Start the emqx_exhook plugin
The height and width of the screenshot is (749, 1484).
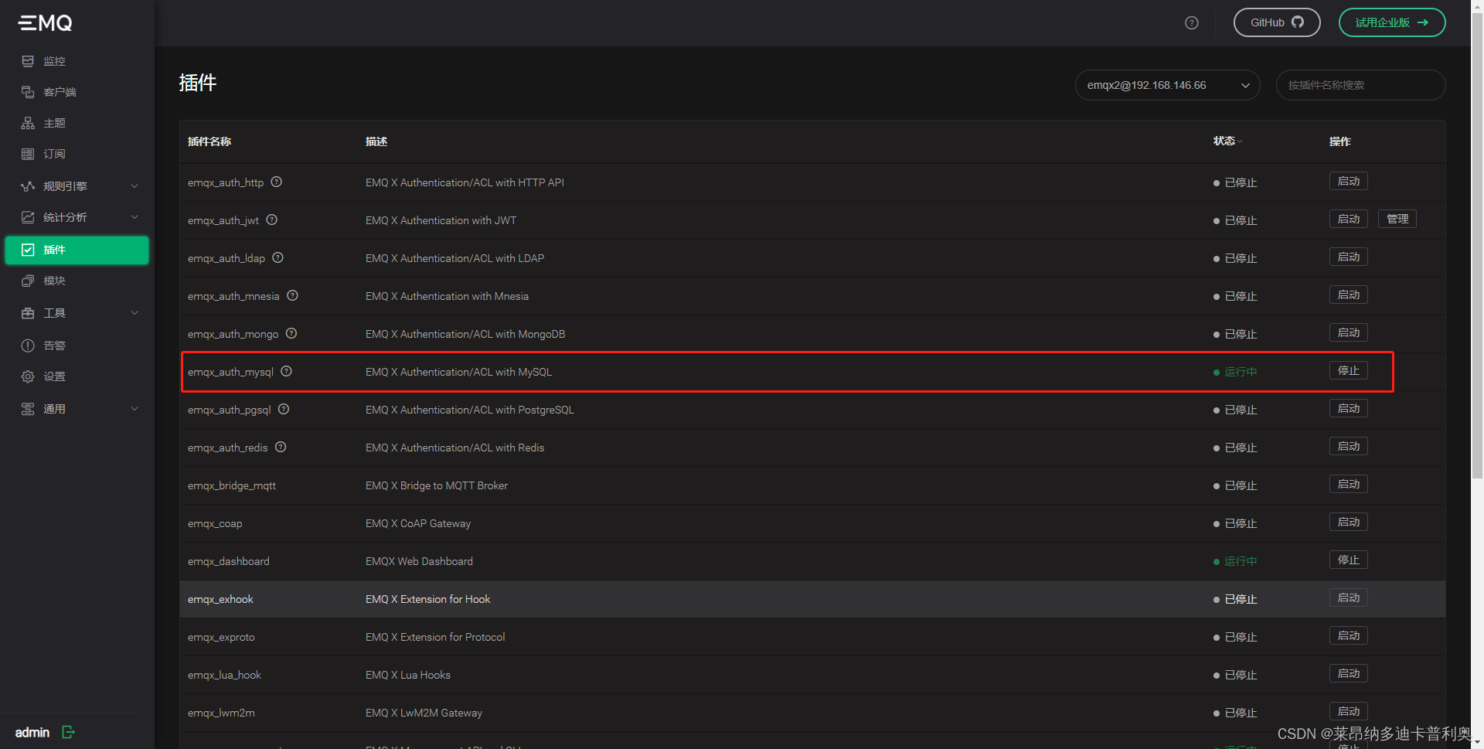click(1348, 597)
